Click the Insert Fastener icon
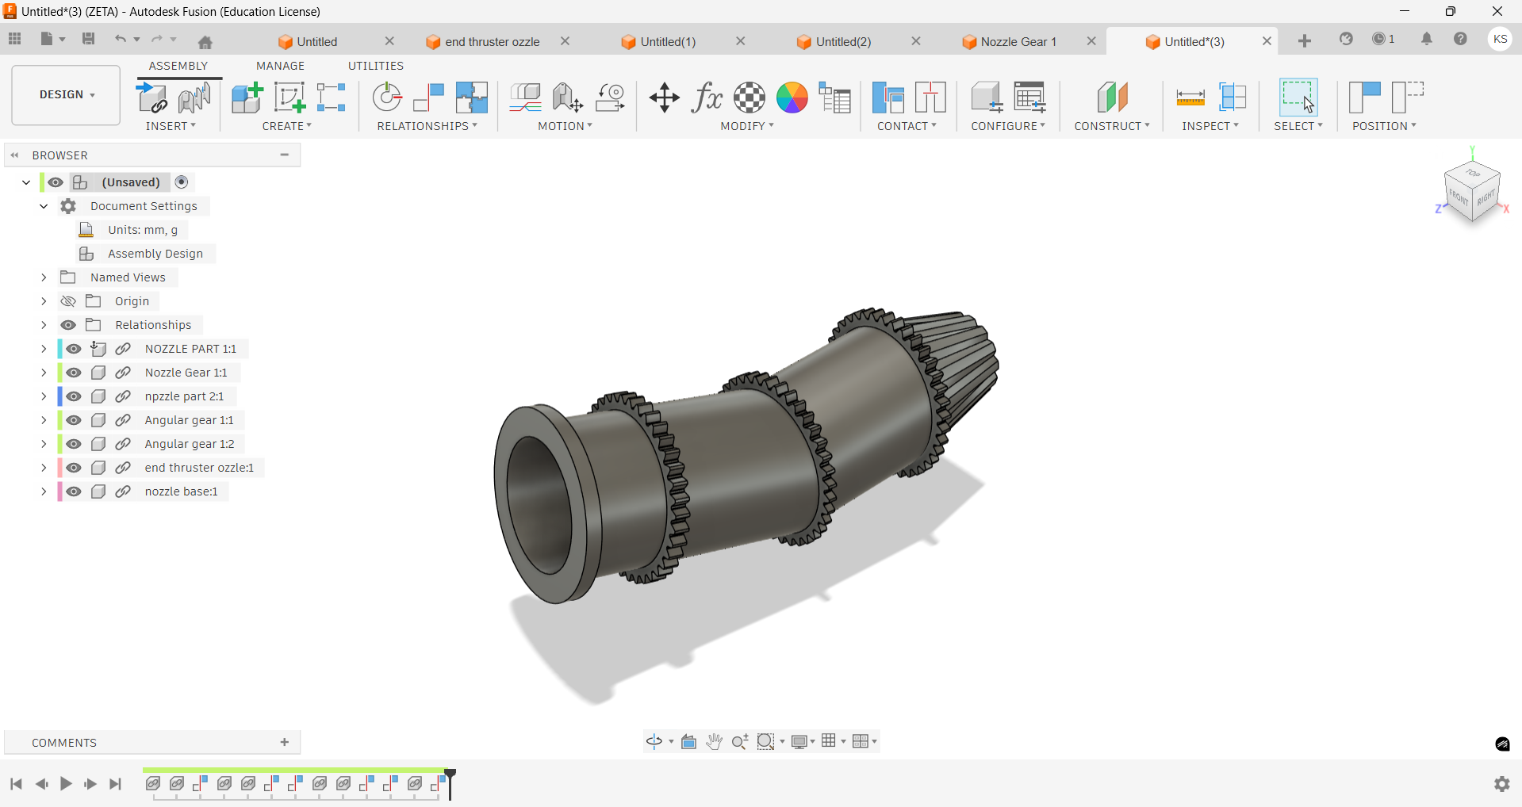The image size is (1522, 807). tap(194, 98)
